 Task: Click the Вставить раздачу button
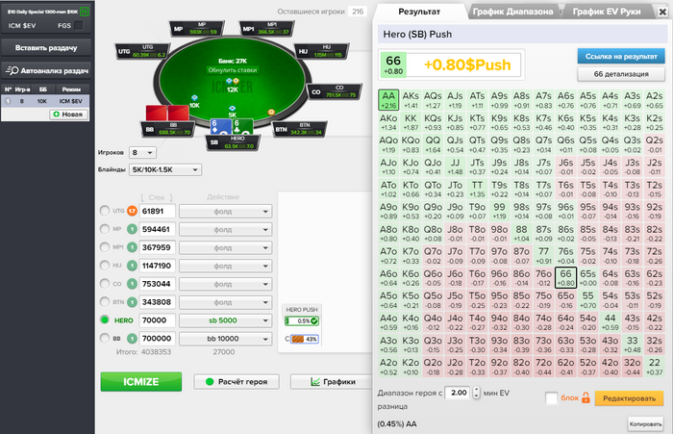tap(46, 48)
